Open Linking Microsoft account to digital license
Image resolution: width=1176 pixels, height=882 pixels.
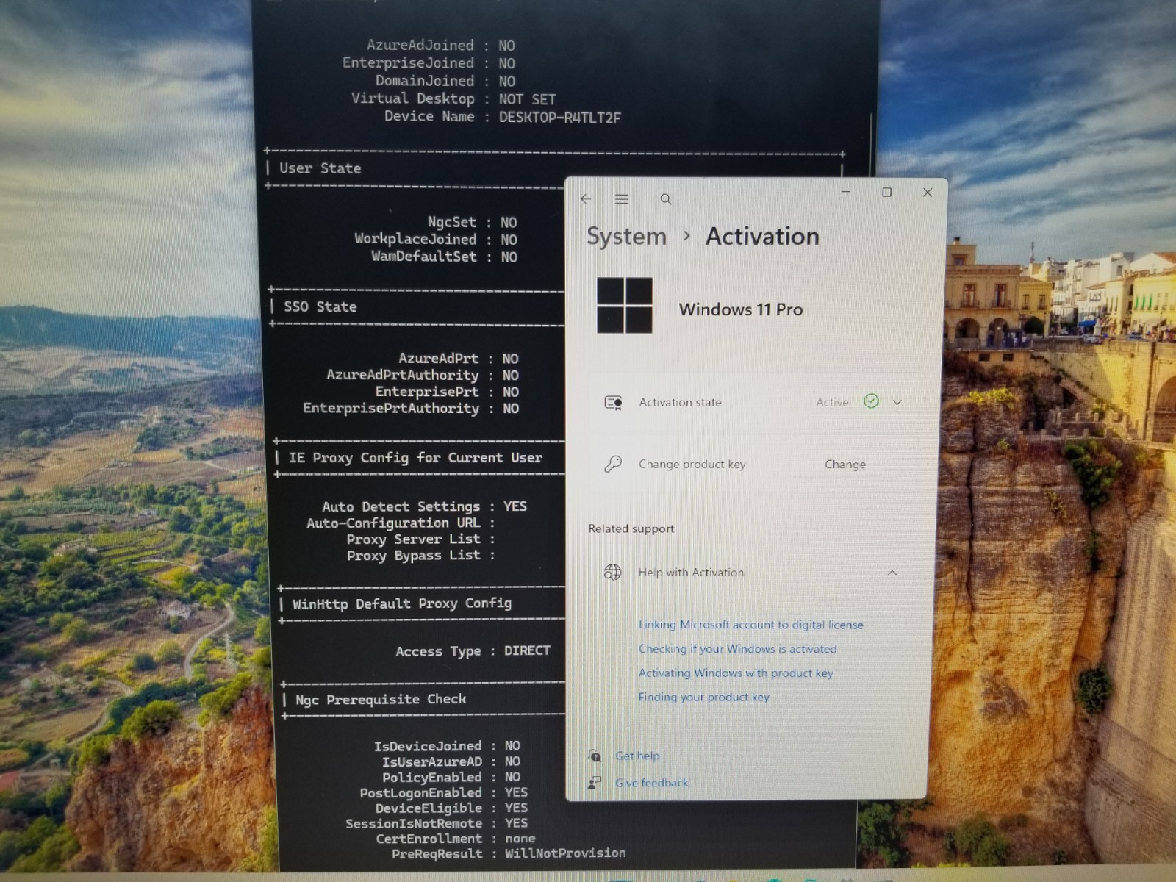[x=750, y=625]
